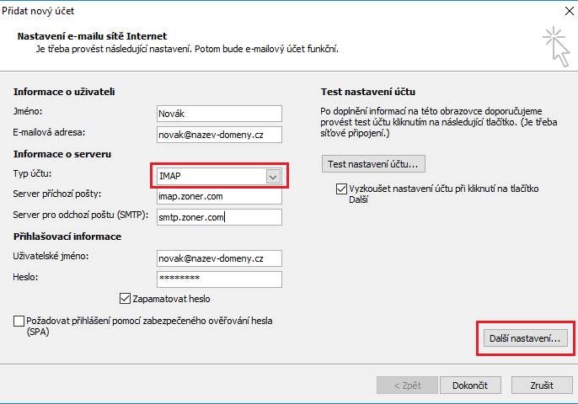Click the SMTP outgoing server field
Viewport: 578px width, 404px height.
pos(219,217)
